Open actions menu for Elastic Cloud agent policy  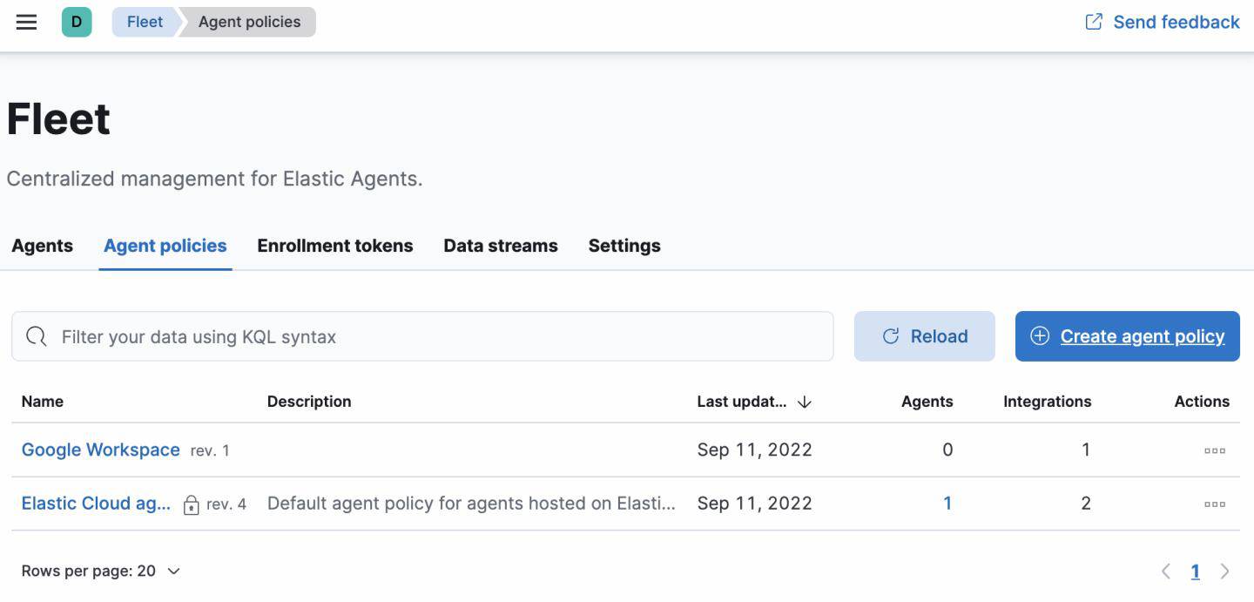1214,504
